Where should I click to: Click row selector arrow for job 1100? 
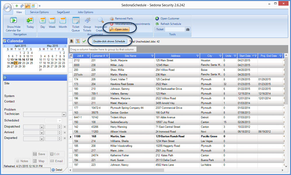pos(71,137)
